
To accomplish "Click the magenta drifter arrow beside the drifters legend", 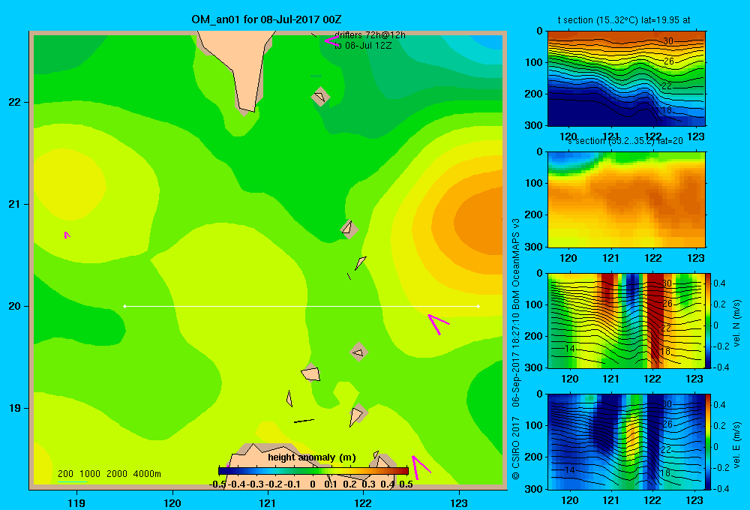I will point(331,40).
